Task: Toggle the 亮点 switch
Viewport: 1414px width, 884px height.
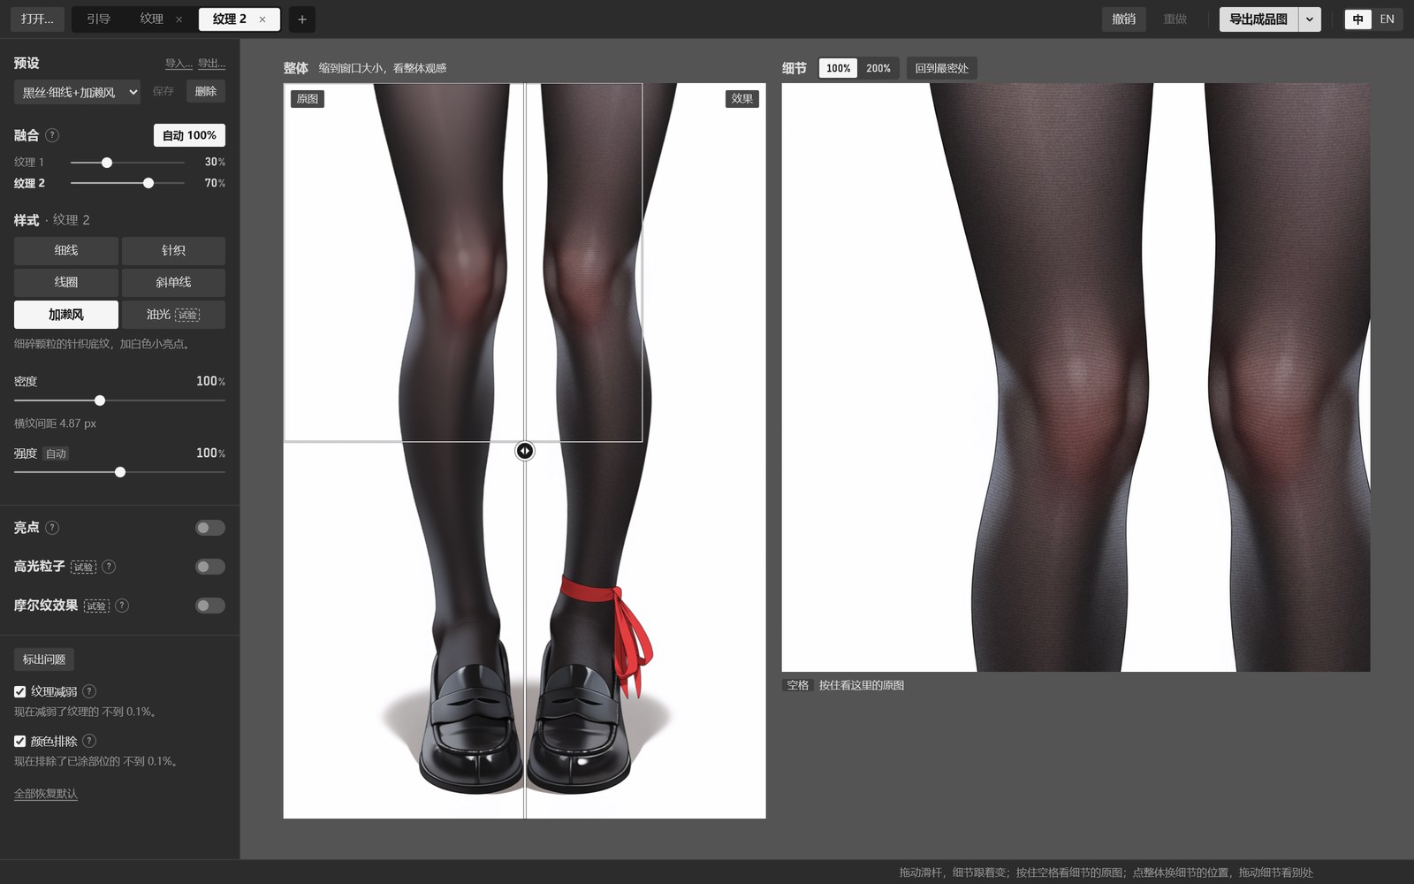Action: click(209, 528)
